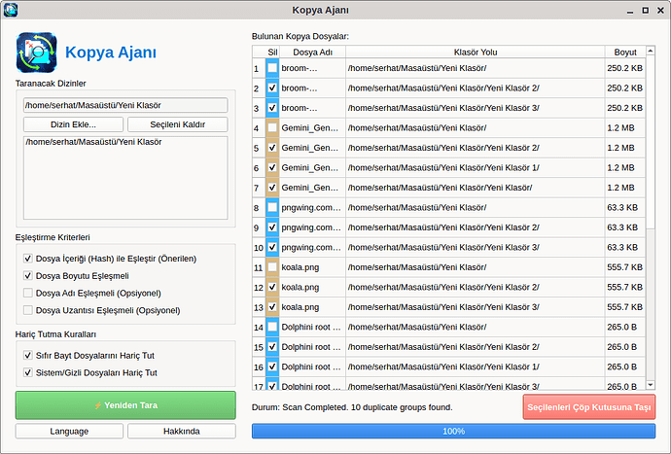The width and height of the screenshot is (671, 454).
Task: Open the Language button
Action: pos(69,431)
